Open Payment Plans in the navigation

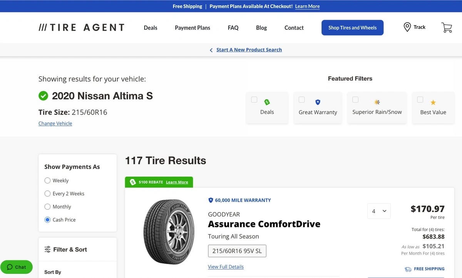(192, 28)
